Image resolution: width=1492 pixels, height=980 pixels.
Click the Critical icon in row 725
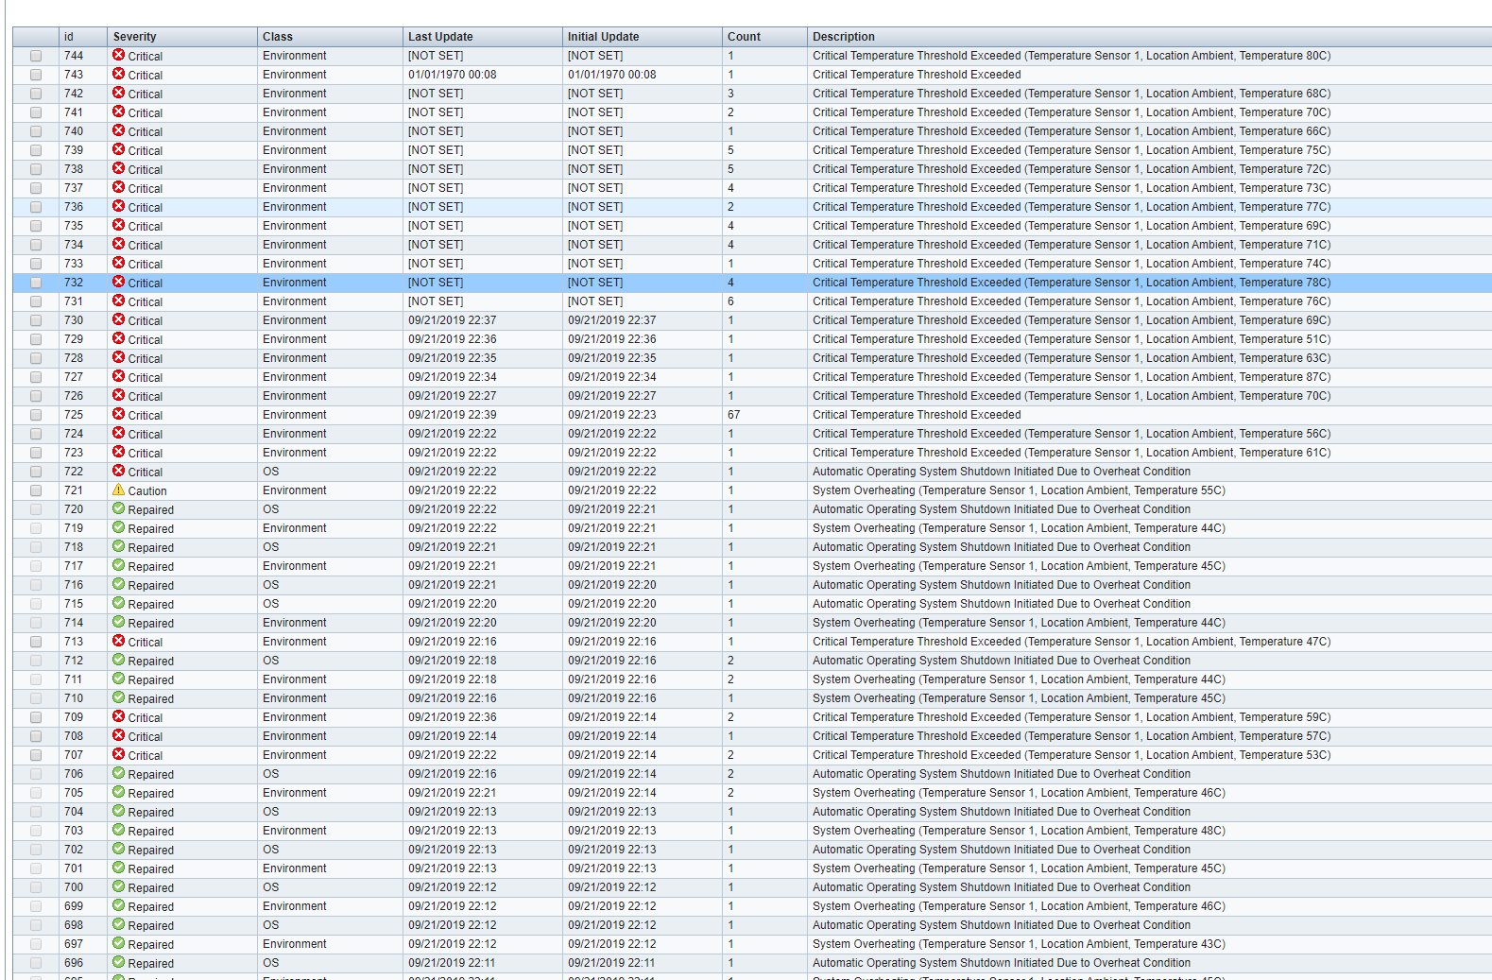pos(118,415)
